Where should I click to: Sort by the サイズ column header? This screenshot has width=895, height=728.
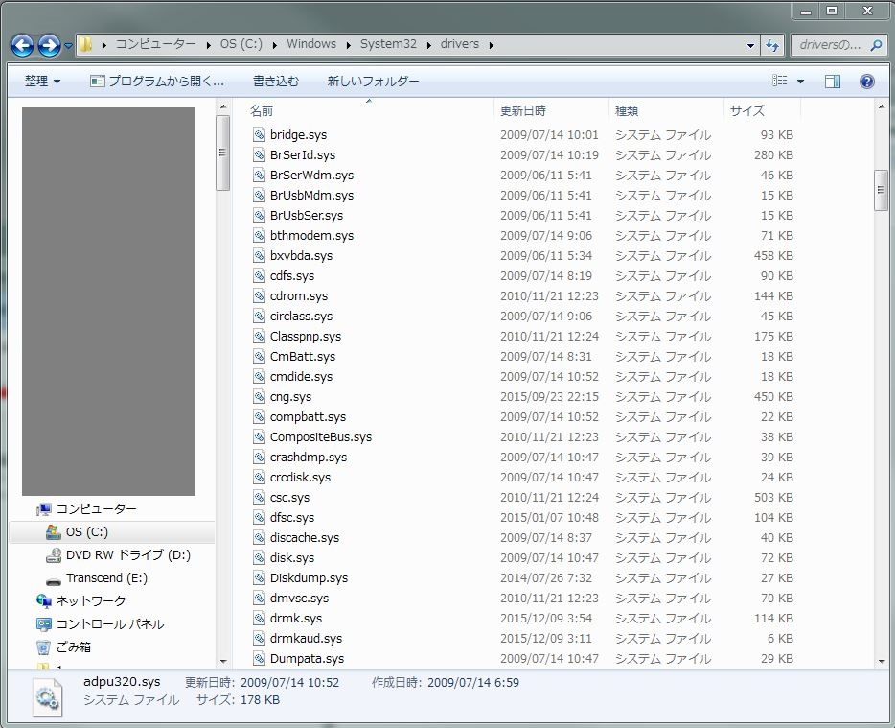pos(746,111)
